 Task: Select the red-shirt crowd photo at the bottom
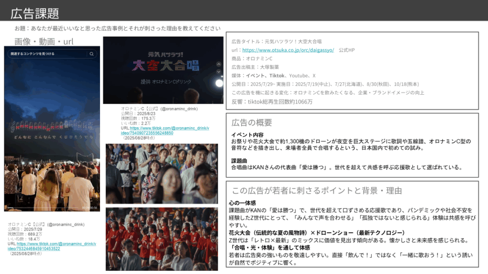162,239
